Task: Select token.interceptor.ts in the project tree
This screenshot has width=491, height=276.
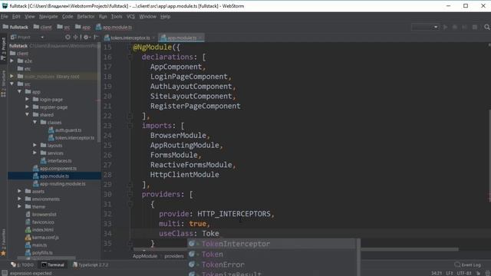Action: pos(71,138)
